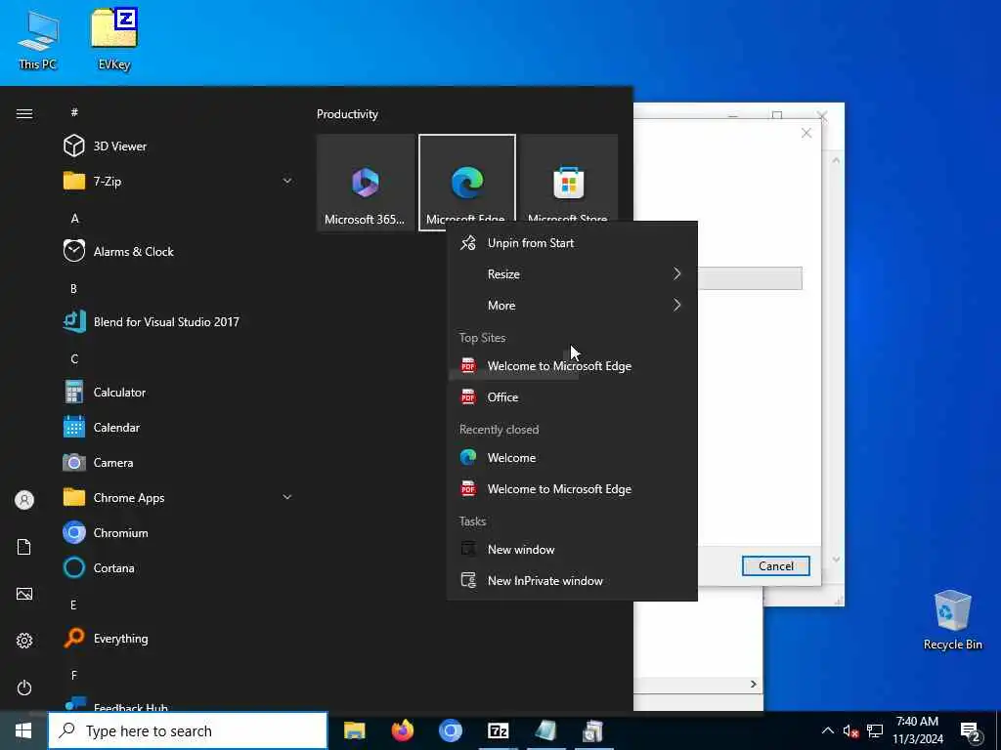Open the network tray icon
Image resolution: width=1001 pixels, height=750 pixels.
click(x=875, y=730)
